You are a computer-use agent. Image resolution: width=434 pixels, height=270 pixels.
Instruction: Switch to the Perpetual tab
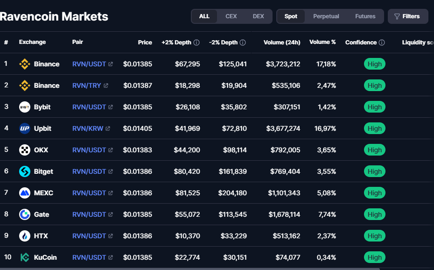[326, 16]
